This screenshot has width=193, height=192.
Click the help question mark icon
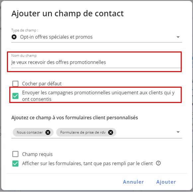[158, 163]
